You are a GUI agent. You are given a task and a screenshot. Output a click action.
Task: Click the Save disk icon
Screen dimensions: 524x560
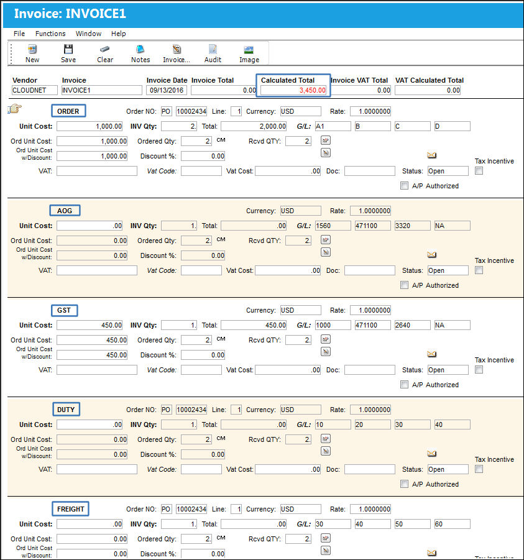point(68,49)
